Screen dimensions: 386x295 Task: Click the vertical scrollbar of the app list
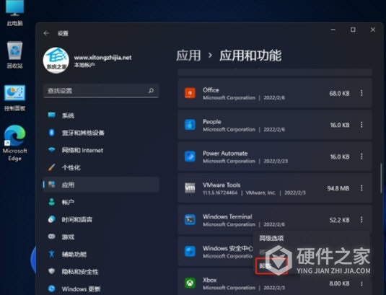pyautogui.click(x=381, y=177)
